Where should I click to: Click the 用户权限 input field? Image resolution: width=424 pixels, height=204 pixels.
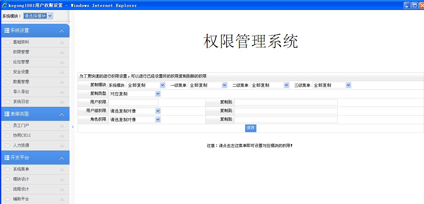tap(133, 102)
